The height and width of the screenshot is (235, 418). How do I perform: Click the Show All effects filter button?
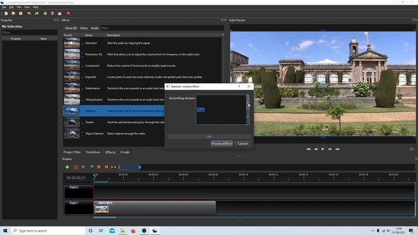(71, 28)
